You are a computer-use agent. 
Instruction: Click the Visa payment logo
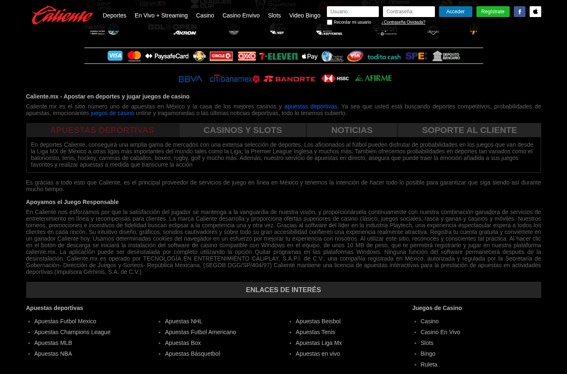pyautogui.click(x=115, y=56)
